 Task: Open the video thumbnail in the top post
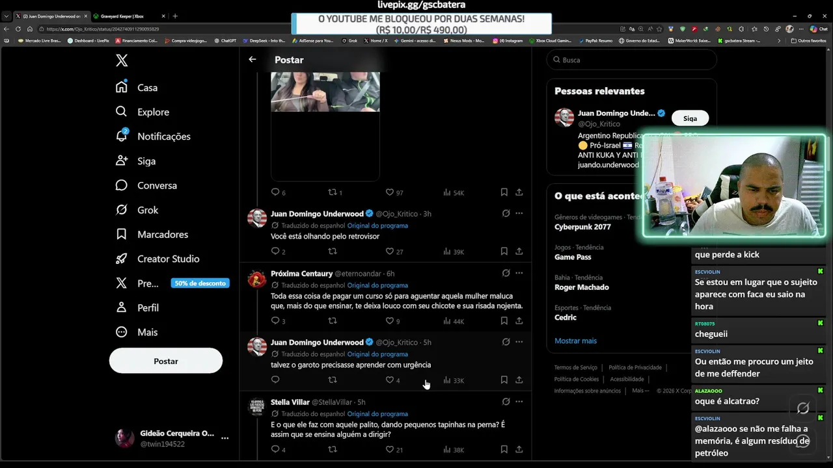click(x=325, y=92)
